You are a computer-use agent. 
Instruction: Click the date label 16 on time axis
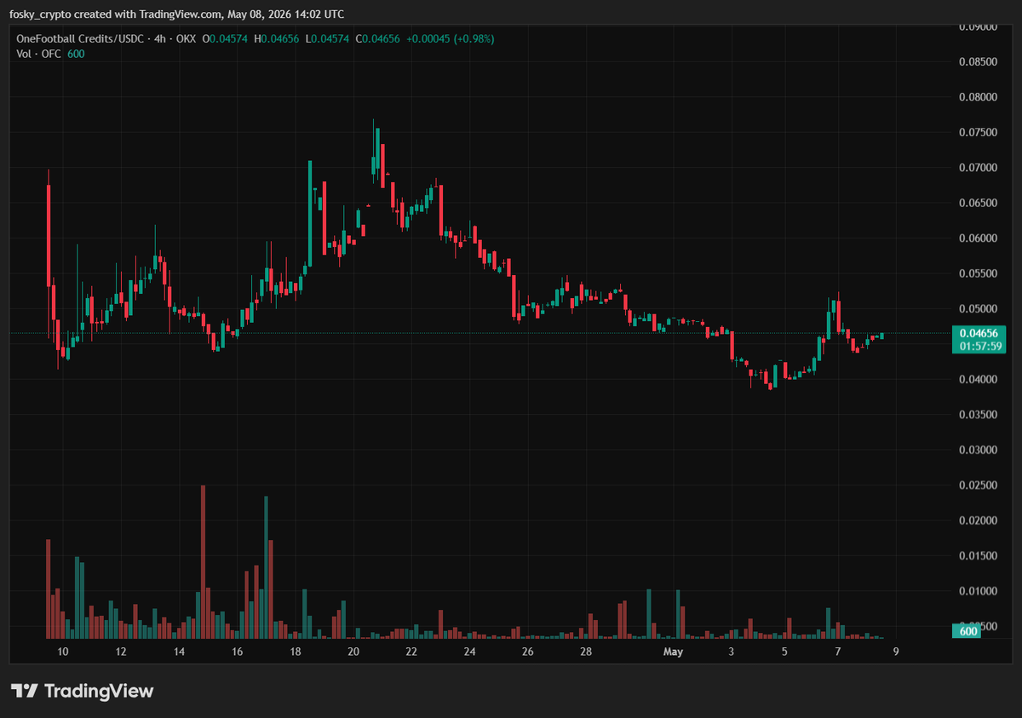pos(237,652)
